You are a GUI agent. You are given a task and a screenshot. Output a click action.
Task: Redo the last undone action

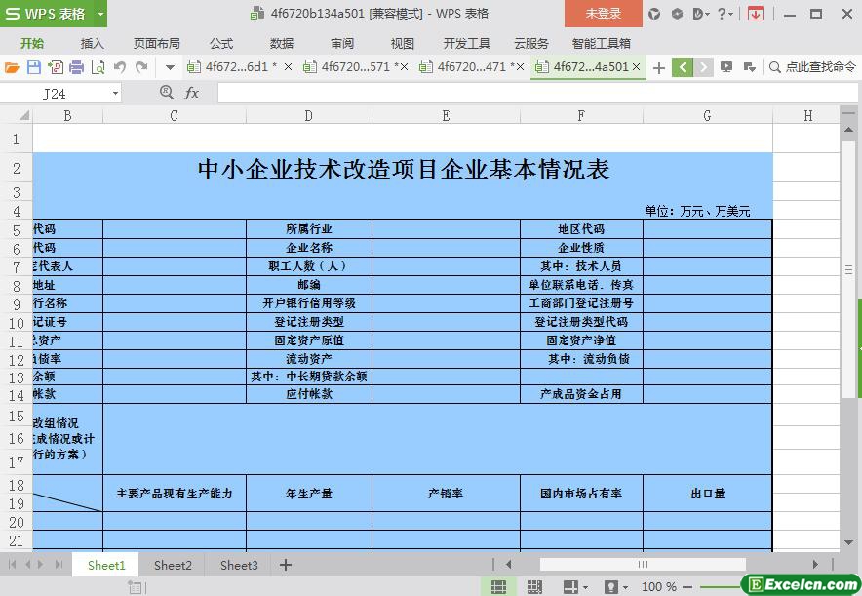pyautogui.click(x=141, y=67)
